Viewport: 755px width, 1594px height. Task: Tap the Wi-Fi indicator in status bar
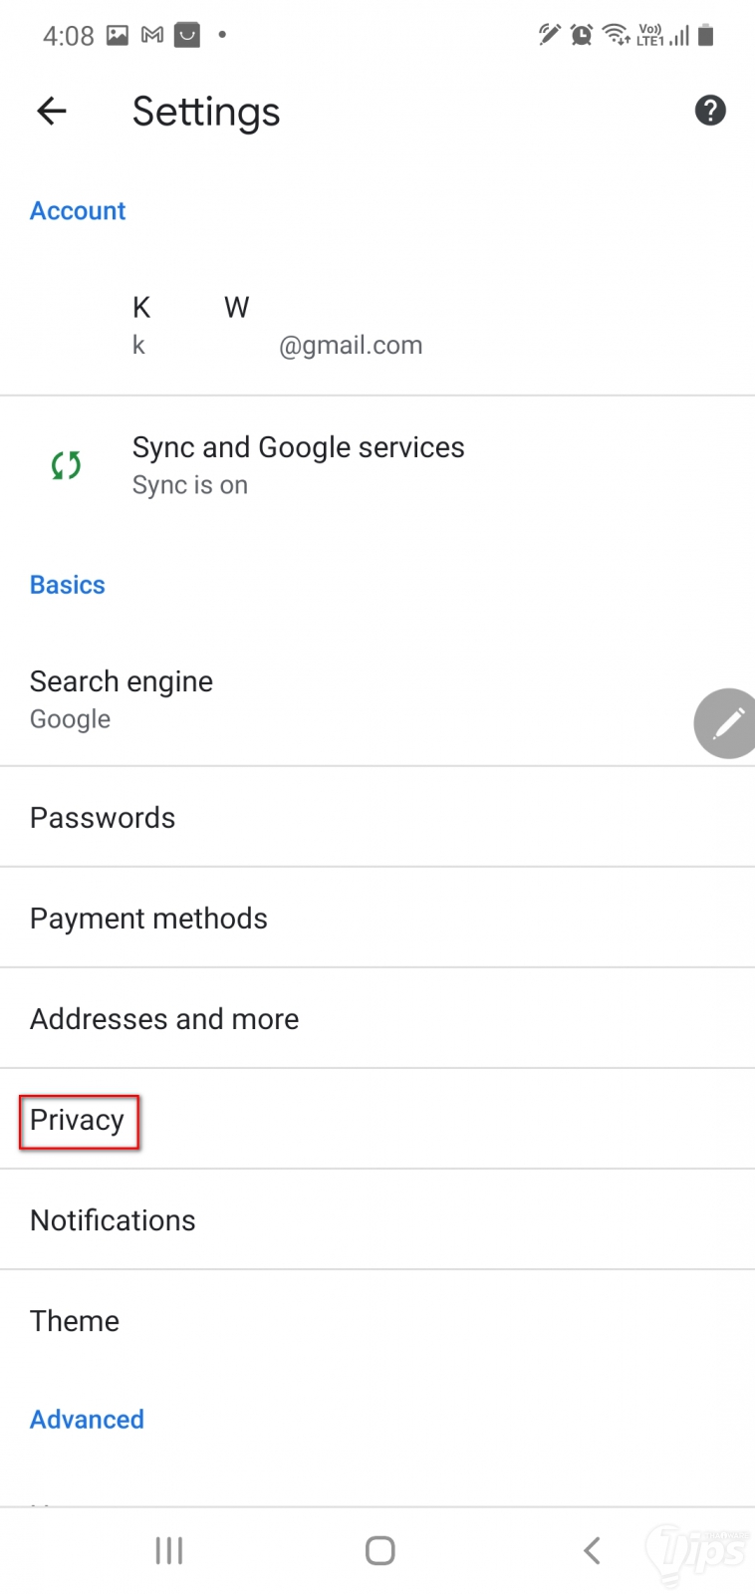[x=616, y=36]
